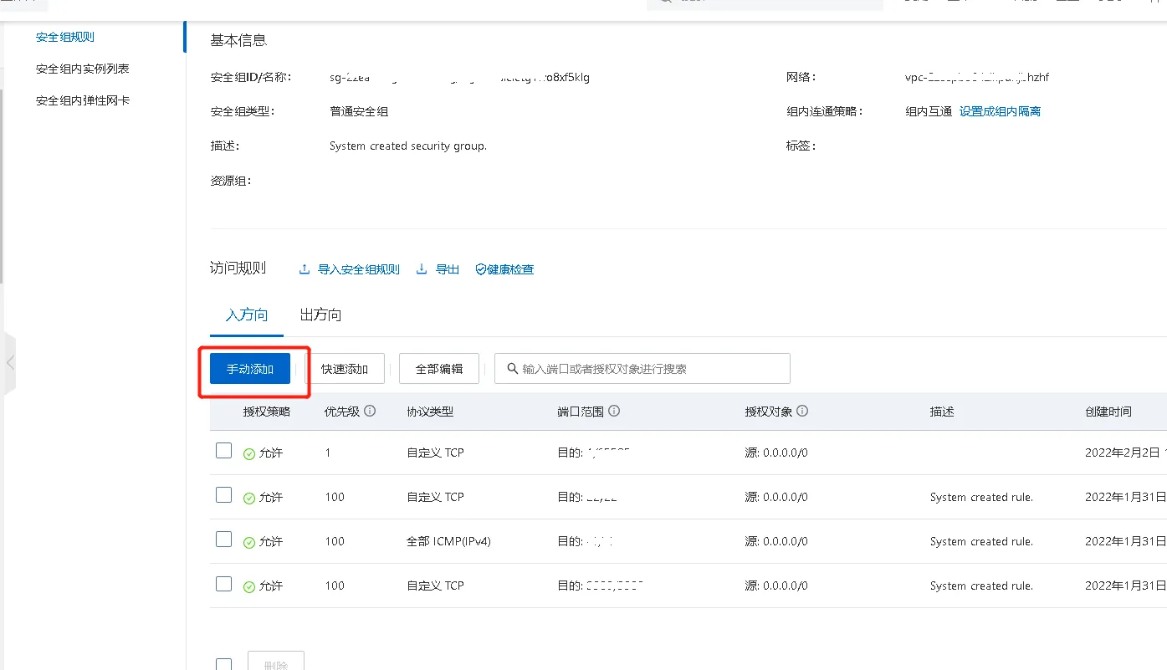Tick the checkbox of the fourth rule row

(223, 584)
